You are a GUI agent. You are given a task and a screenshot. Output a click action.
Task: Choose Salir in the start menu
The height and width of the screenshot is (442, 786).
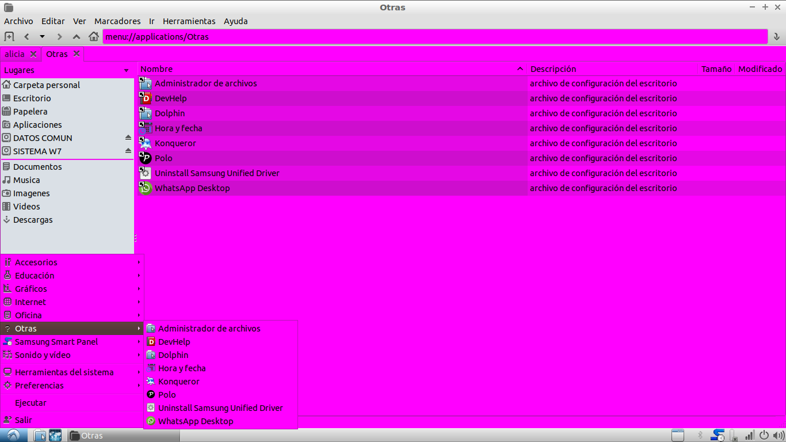pyautogui.click(x=72, y=420)
